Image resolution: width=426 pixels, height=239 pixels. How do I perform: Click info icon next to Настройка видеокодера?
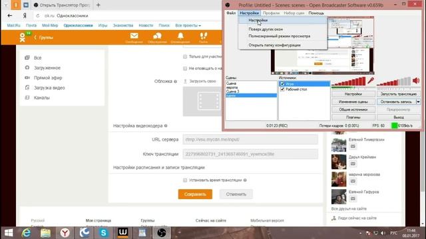[x=166, y=125]
